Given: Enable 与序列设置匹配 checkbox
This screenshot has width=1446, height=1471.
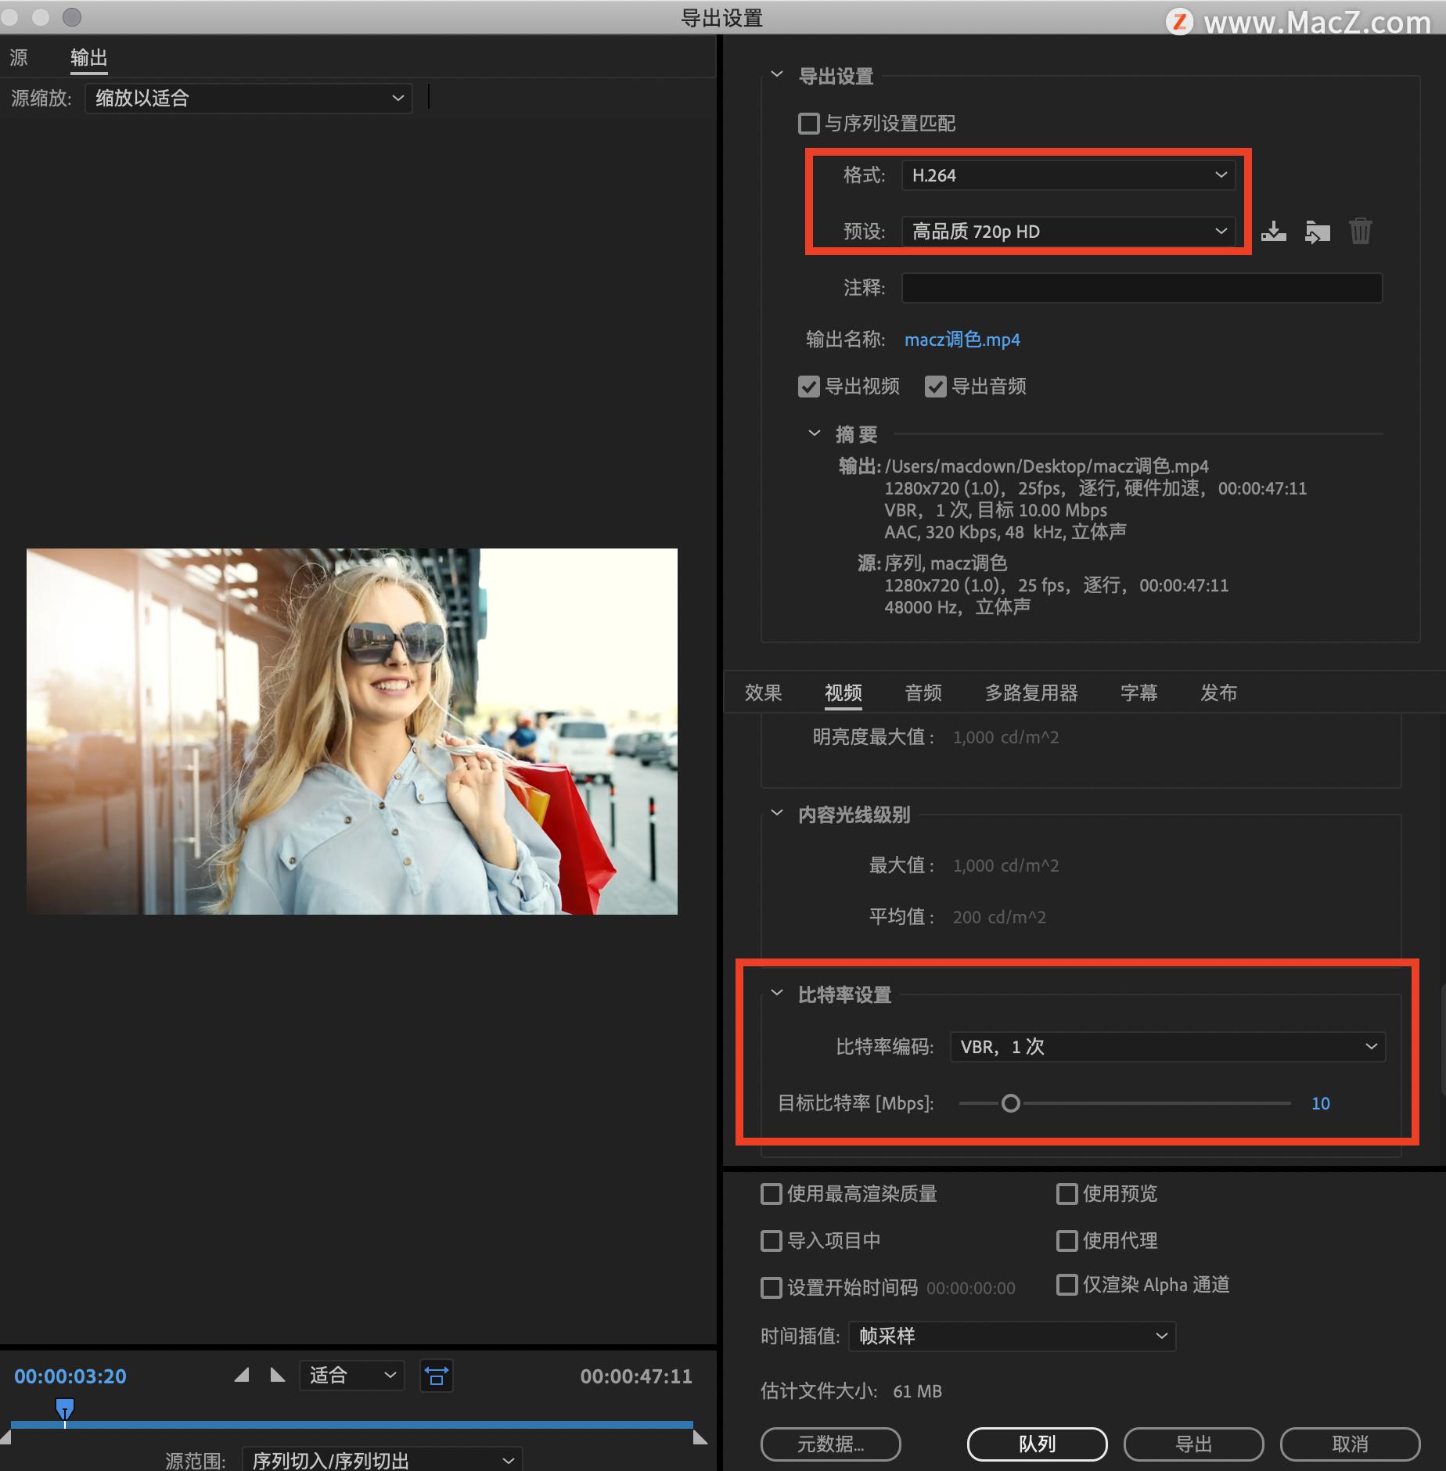Looking at the screenshot, I should [x=809, y=124].
